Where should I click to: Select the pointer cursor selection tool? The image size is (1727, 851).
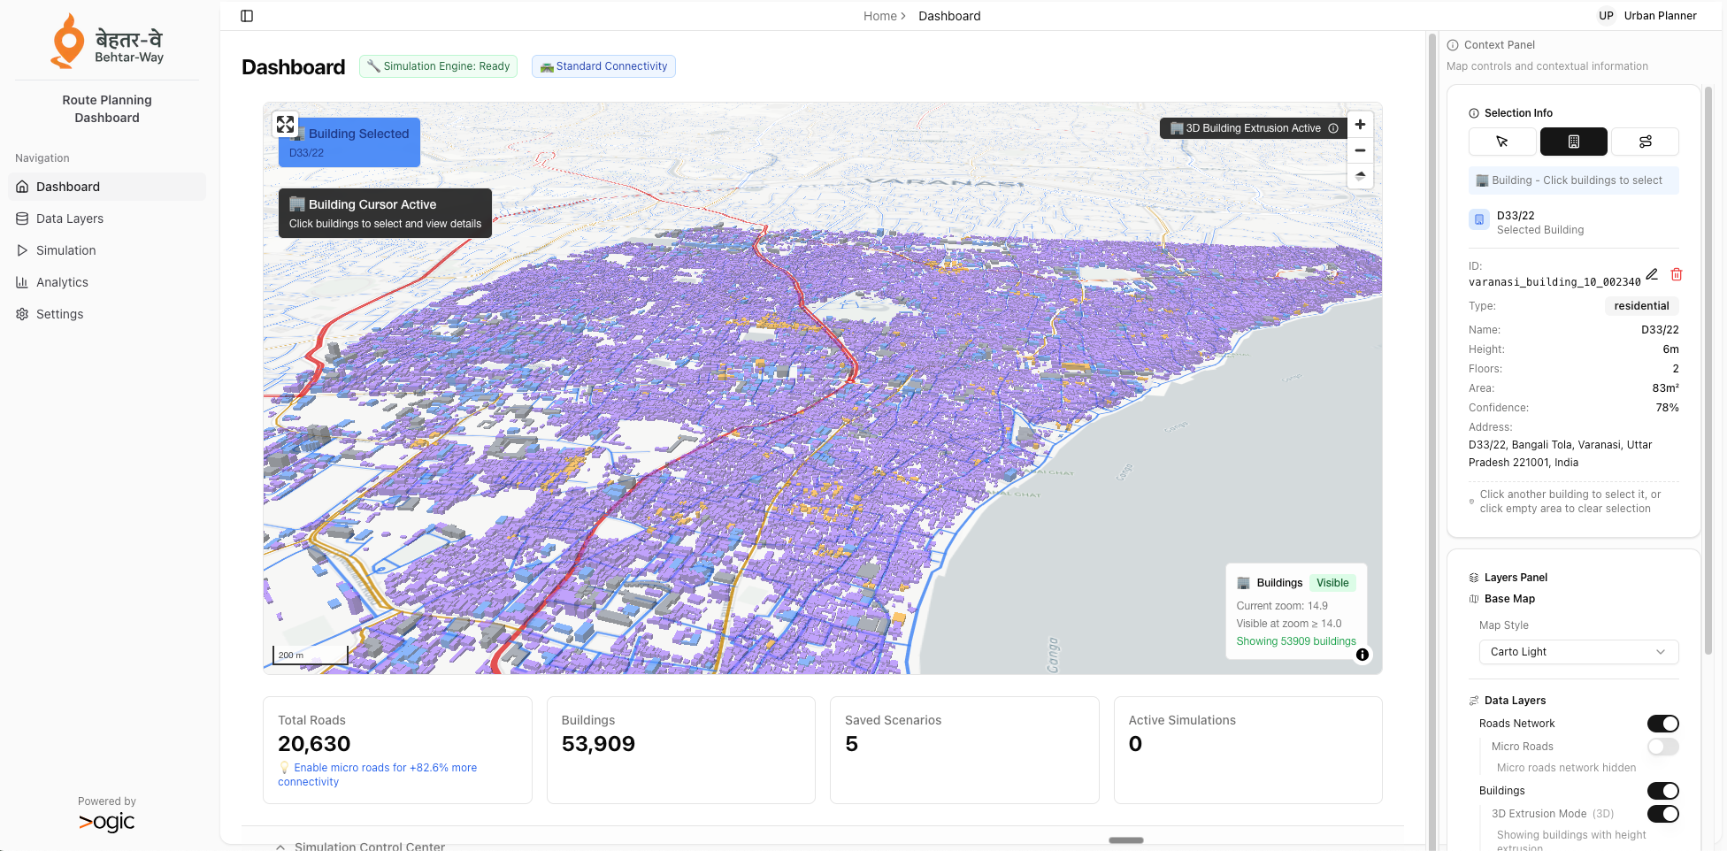pyautogui.click(x=1502, y=142)
